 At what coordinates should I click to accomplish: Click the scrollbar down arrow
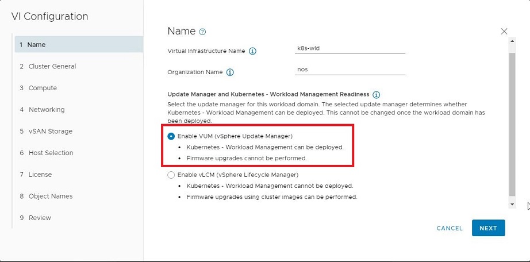pyautogui.click(x=512, y=204)
